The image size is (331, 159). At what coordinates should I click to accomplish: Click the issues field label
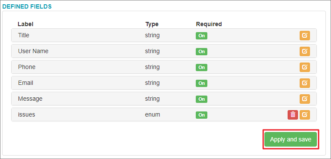click(27, 114)
